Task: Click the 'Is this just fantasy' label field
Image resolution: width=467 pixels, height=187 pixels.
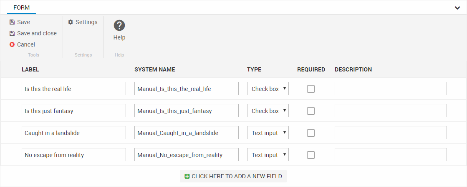Action: [74, 111]
